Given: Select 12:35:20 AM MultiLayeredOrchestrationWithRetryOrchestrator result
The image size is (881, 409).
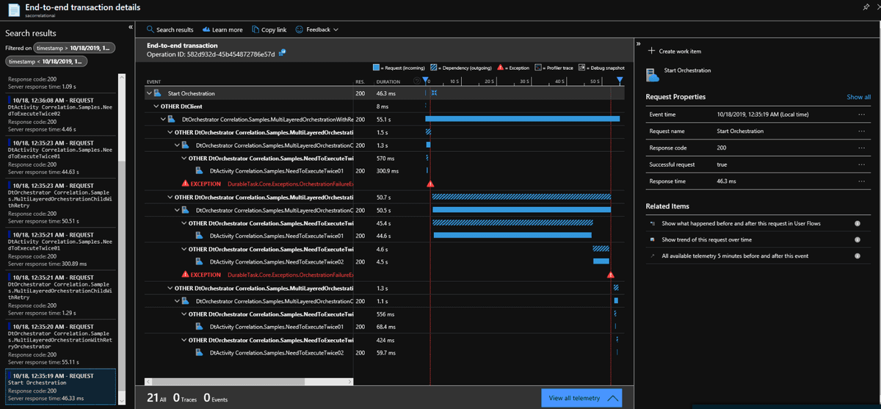Looking at the screenshot, I should 60,344.
